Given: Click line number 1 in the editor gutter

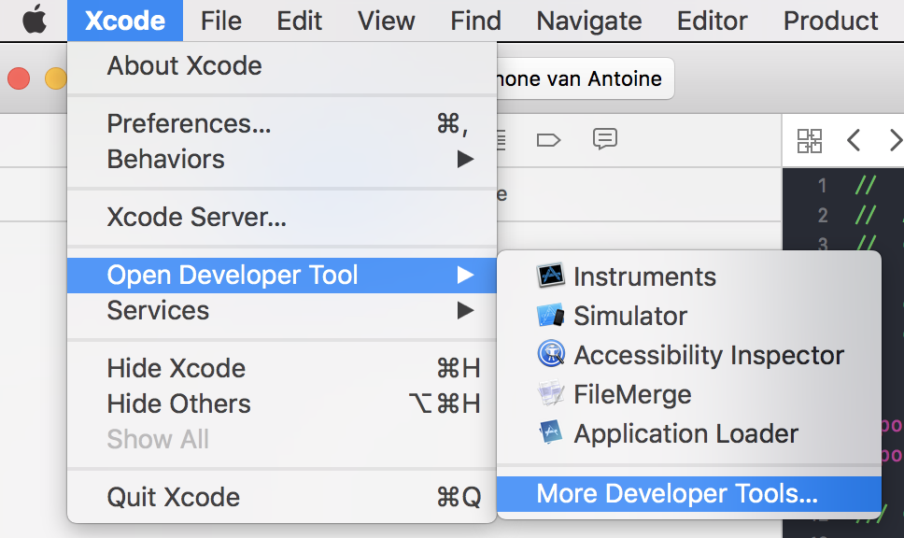Looking at the screenshot, I should (x=822, y=186).
